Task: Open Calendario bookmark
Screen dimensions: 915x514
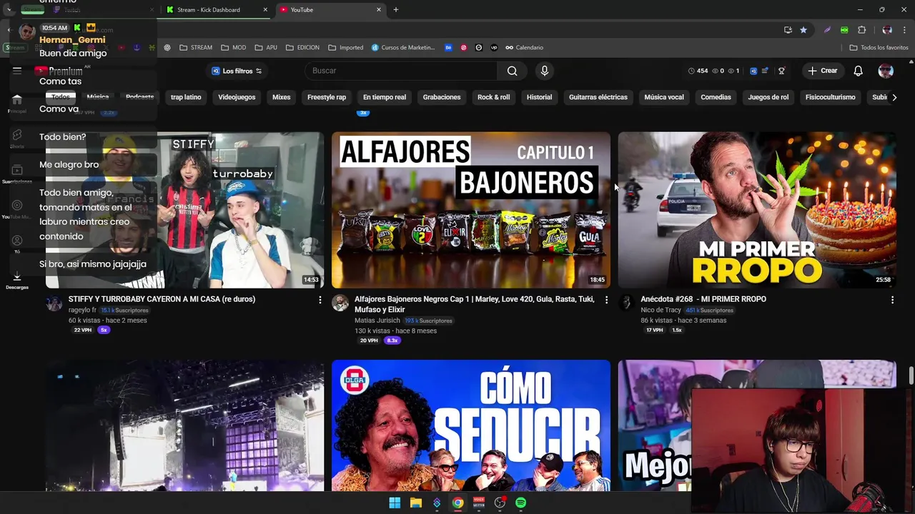Action: coord(524,47)
